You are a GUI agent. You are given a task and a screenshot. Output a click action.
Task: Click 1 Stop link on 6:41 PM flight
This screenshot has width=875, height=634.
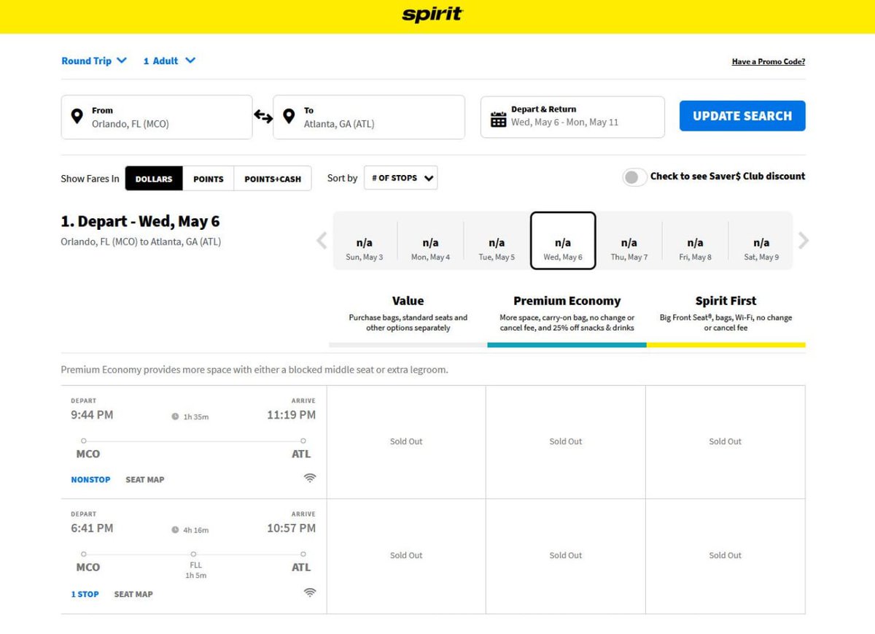coord(85,594)
